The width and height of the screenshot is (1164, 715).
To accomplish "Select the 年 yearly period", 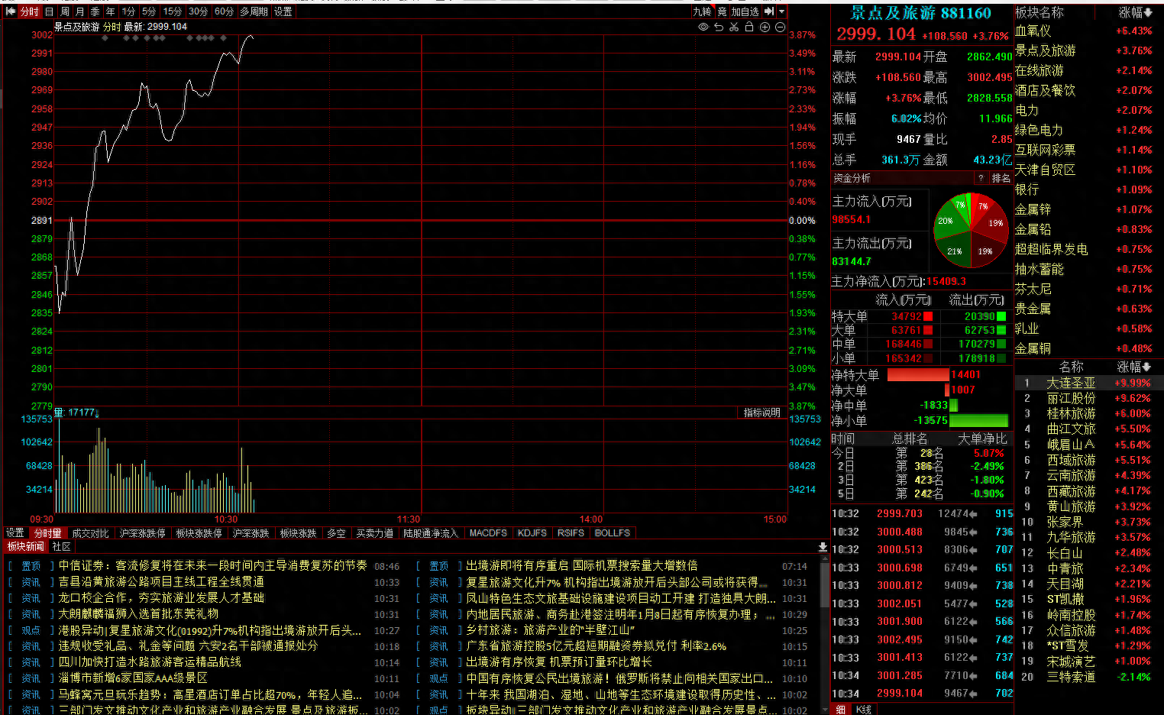I will tap(111, 11).
